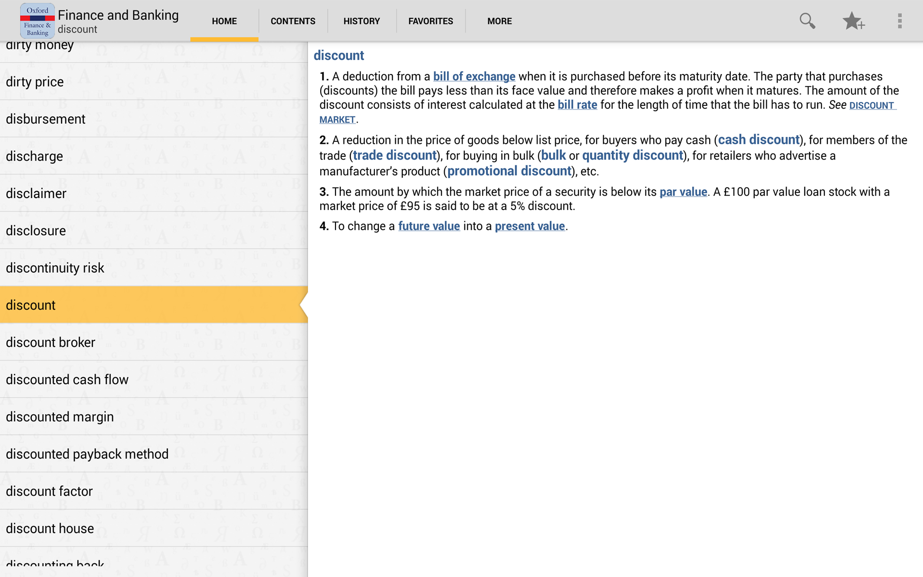Click the par value link
Screen dimensions: 923x577
coord(683,191)
